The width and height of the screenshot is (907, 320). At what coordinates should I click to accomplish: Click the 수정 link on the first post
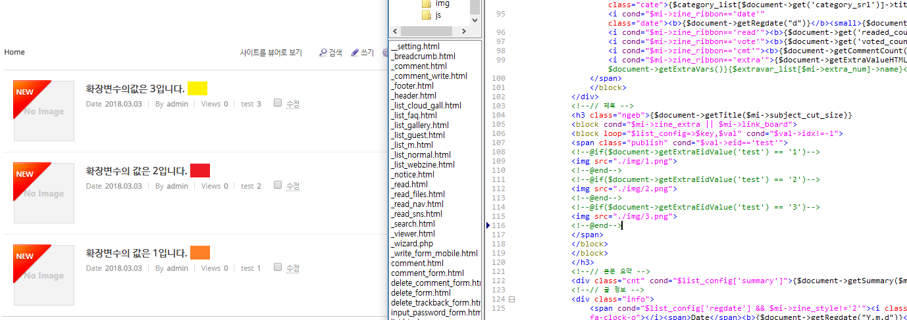293,104
